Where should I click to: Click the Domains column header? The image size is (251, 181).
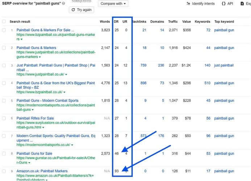(157, 22)
